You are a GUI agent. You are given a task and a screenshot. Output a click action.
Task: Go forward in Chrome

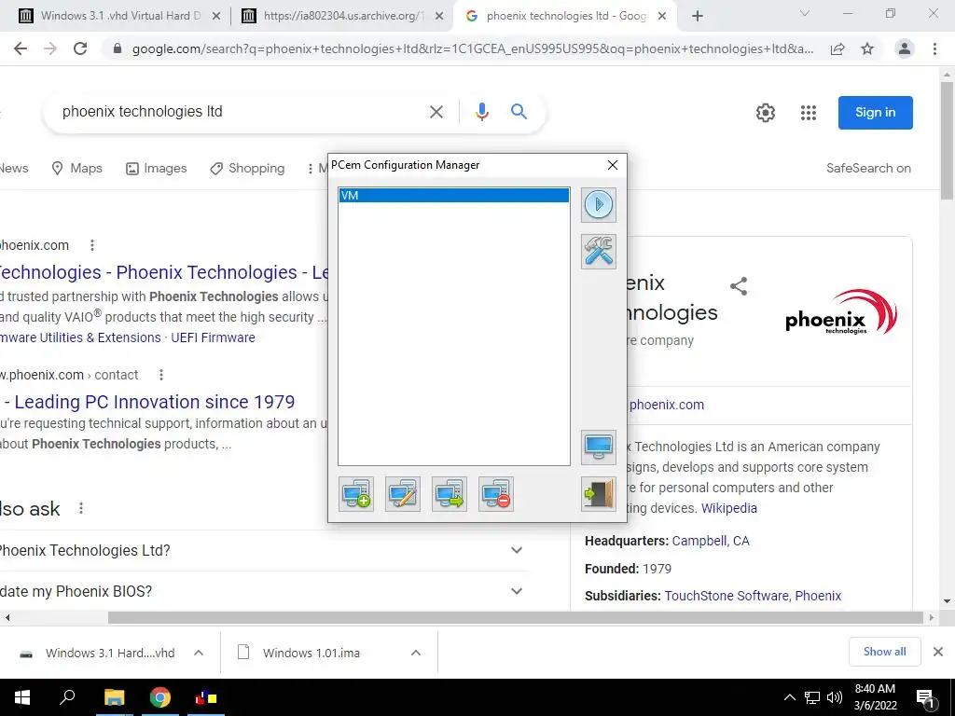50,48
